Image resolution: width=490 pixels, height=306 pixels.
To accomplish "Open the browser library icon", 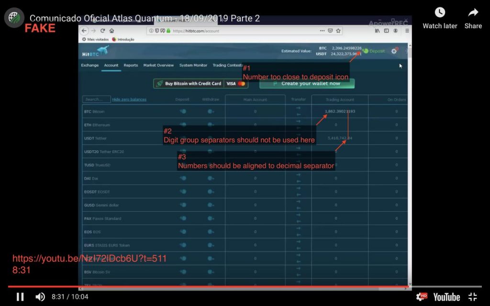I will (x=377, y=31).
